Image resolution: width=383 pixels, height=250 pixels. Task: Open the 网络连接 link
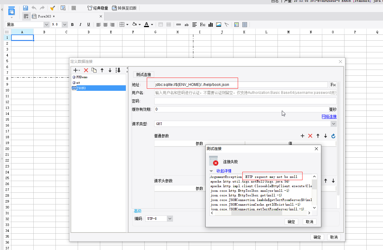coord(329,116)
